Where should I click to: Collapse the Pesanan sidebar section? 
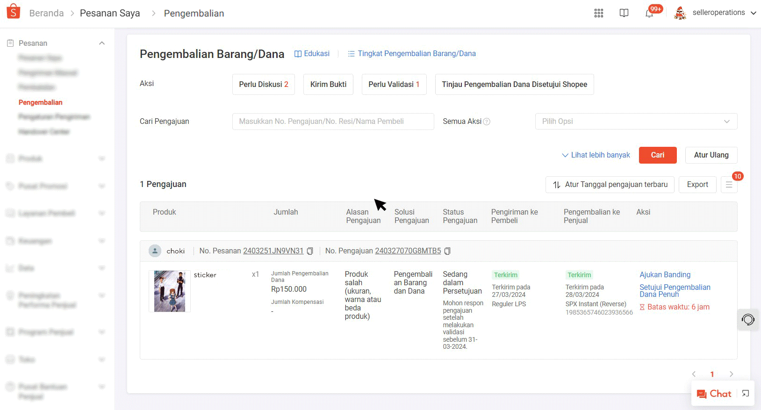point(102,43)
